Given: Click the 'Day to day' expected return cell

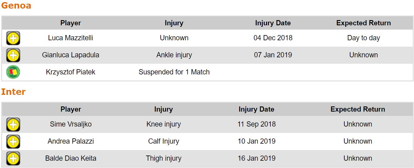Looking at the screenshot, I should point(363,38).
